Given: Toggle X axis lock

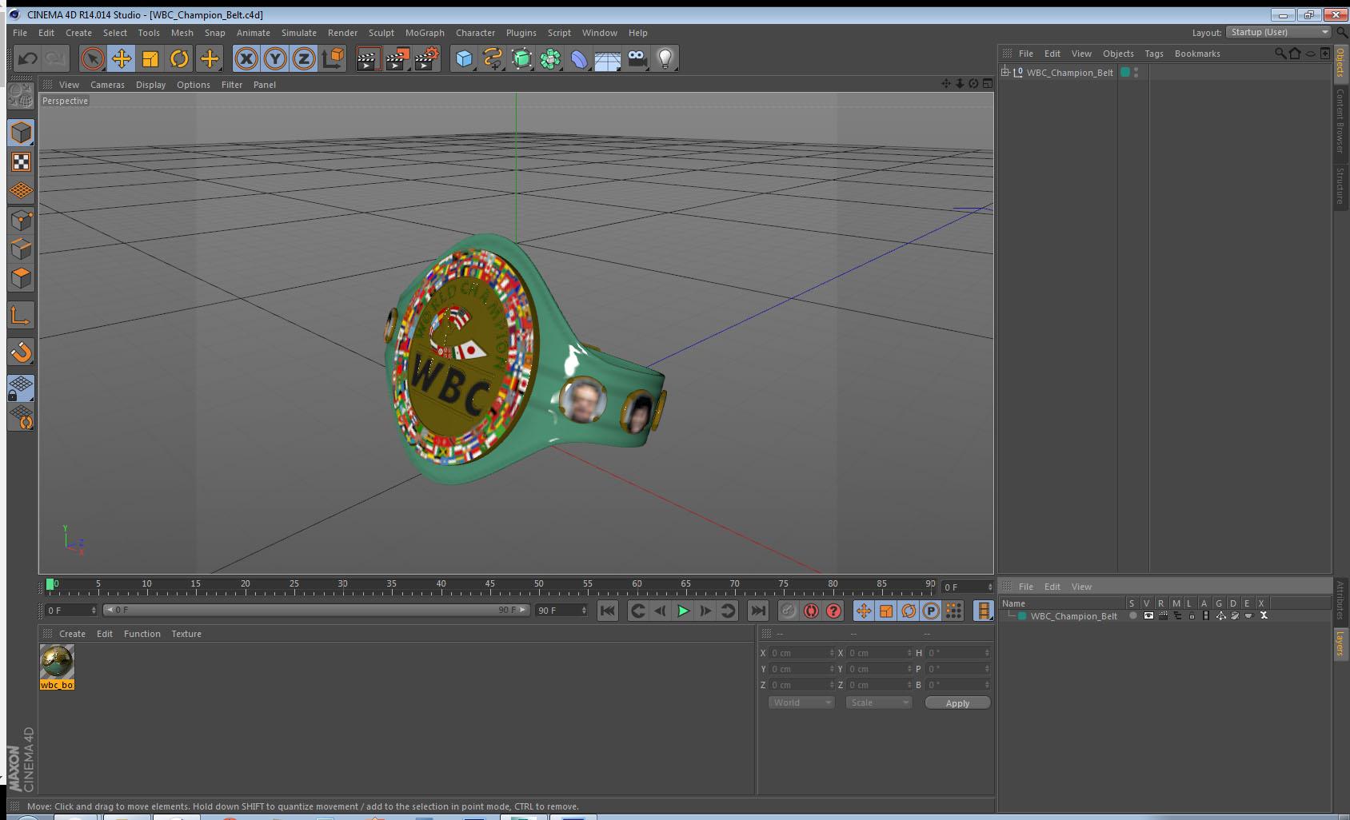Looking at the screenshot, I should point(246,58).
